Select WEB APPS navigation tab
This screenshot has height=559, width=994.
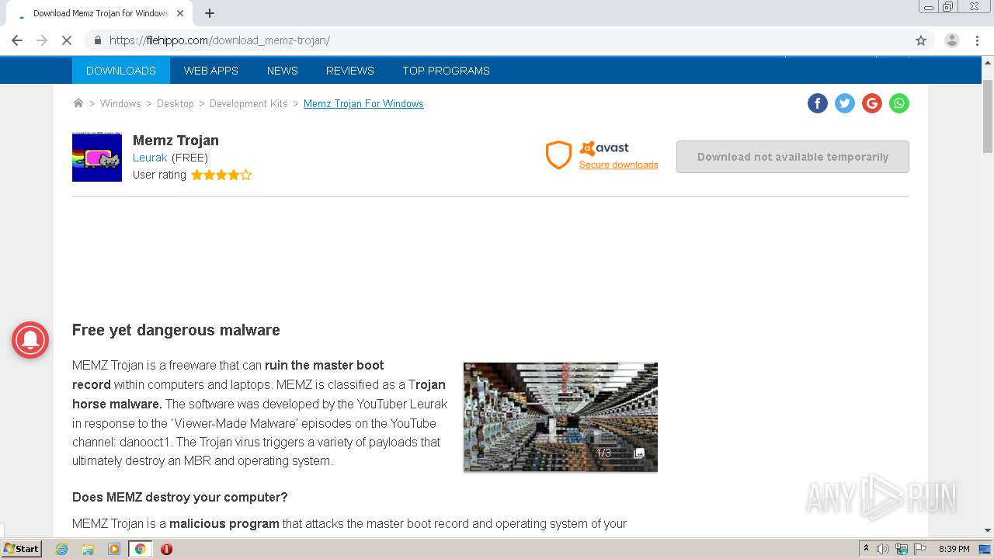[x=211, y=71]
